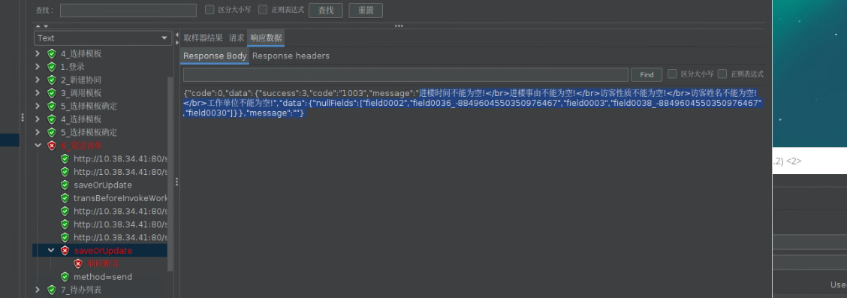Viewport: 847px width, 298px height.
Task: Enable top 区分大小写 checkbox beside 查找
Action: tap(209, 10)
